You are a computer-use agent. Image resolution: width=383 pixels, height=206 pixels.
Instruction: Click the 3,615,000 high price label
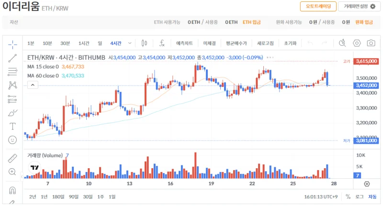point(366,61)
